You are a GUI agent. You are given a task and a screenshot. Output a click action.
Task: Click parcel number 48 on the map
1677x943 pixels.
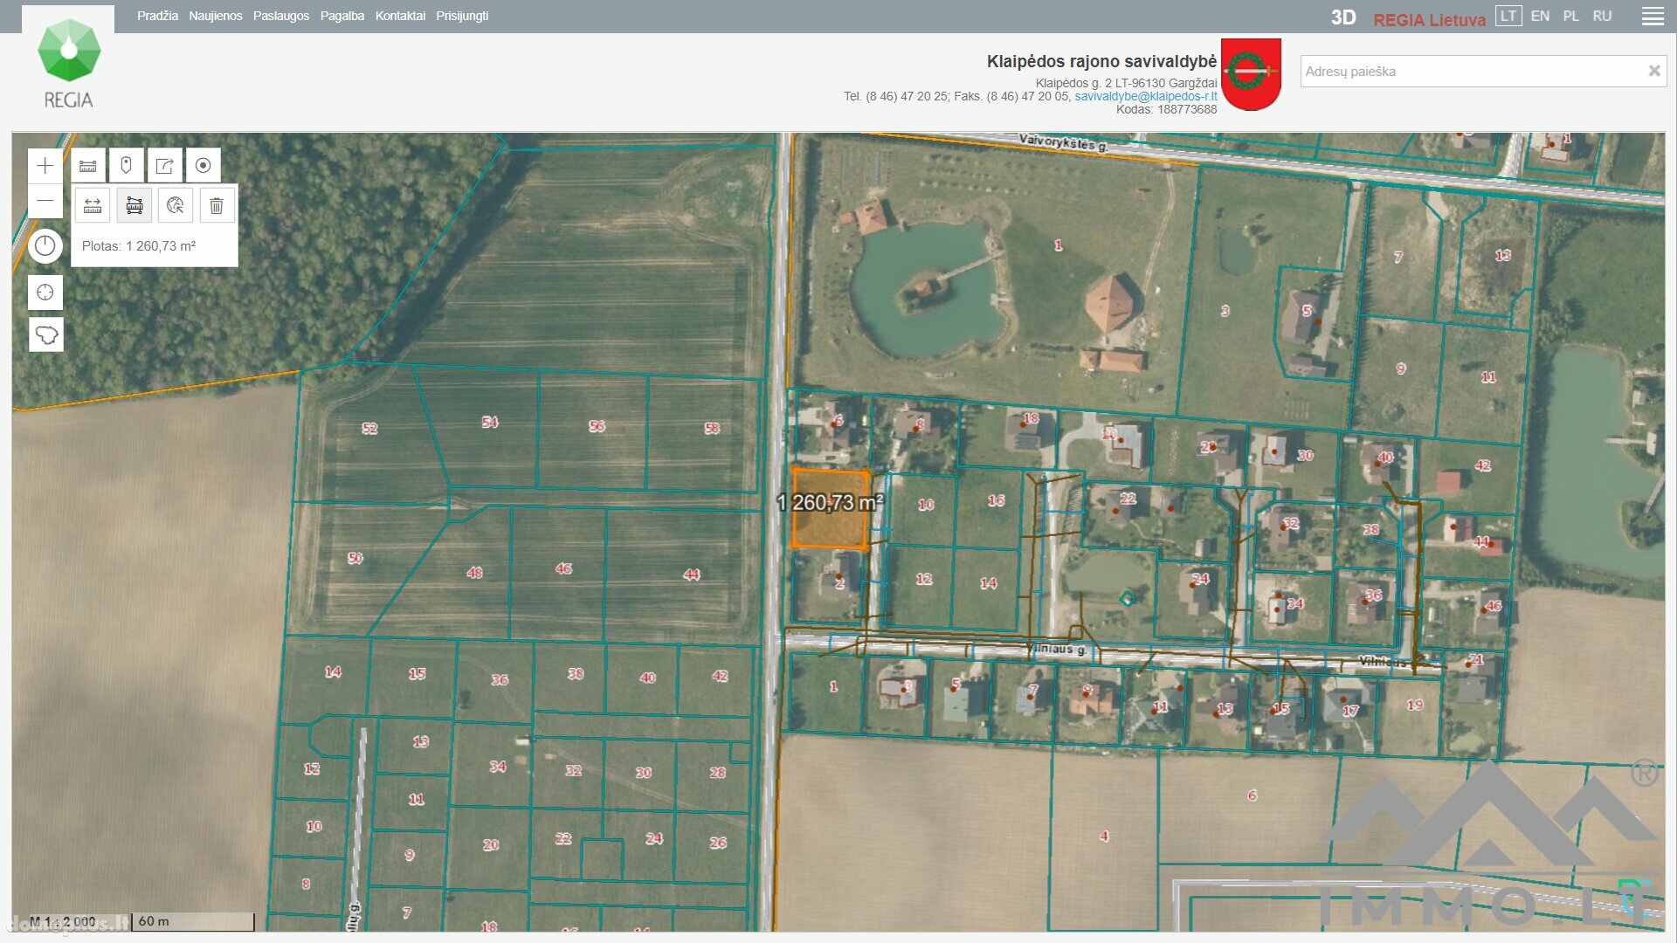(474, 573)
